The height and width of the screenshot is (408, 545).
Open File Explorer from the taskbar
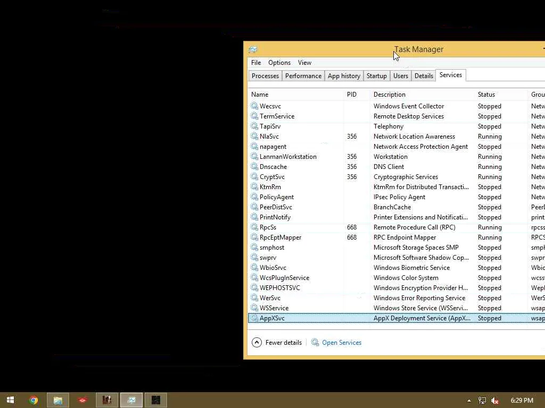(57, 400)
